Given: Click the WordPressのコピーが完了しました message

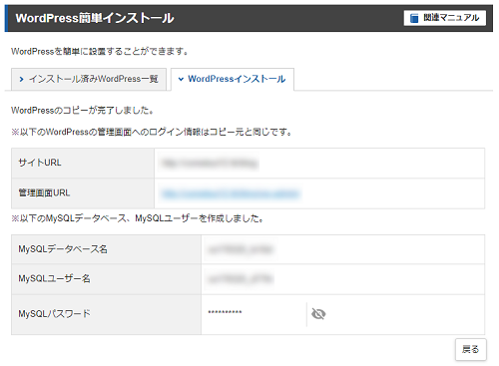Looking at the screenshot, I should tap(82, 110).
